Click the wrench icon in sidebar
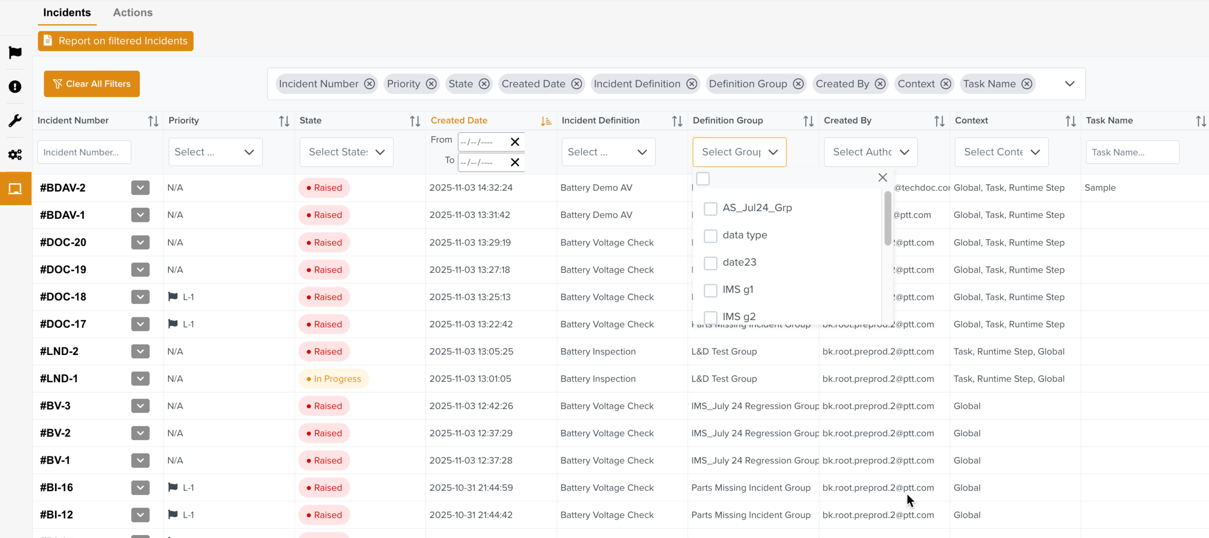The image size is (1209, 538). tap(15, 121)
